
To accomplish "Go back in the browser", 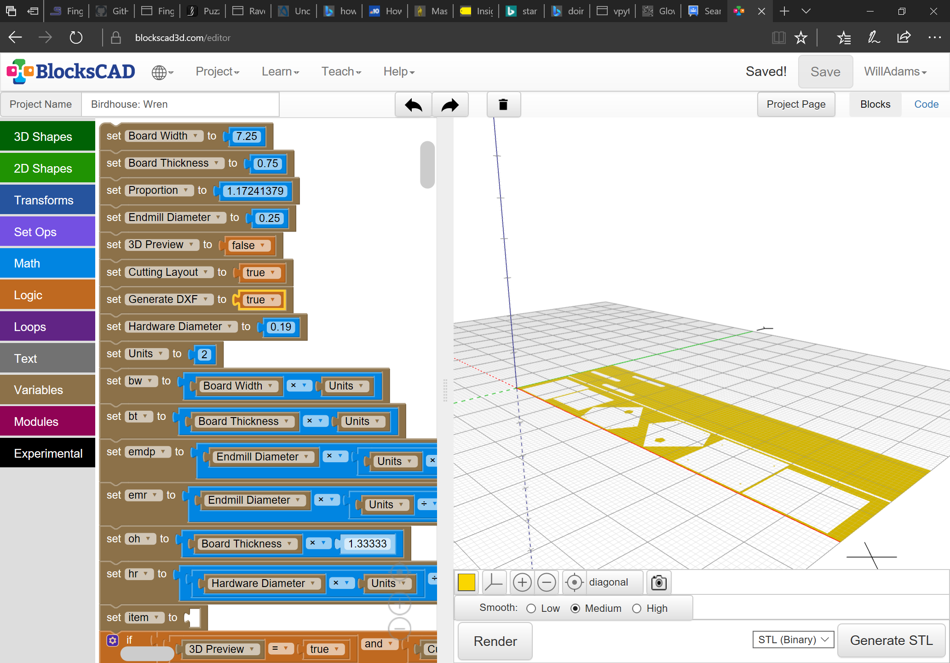I will pyautogui.click(x=15, y=37).
